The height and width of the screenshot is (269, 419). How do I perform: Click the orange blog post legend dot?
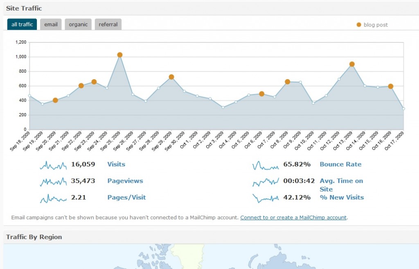[358, 25]
